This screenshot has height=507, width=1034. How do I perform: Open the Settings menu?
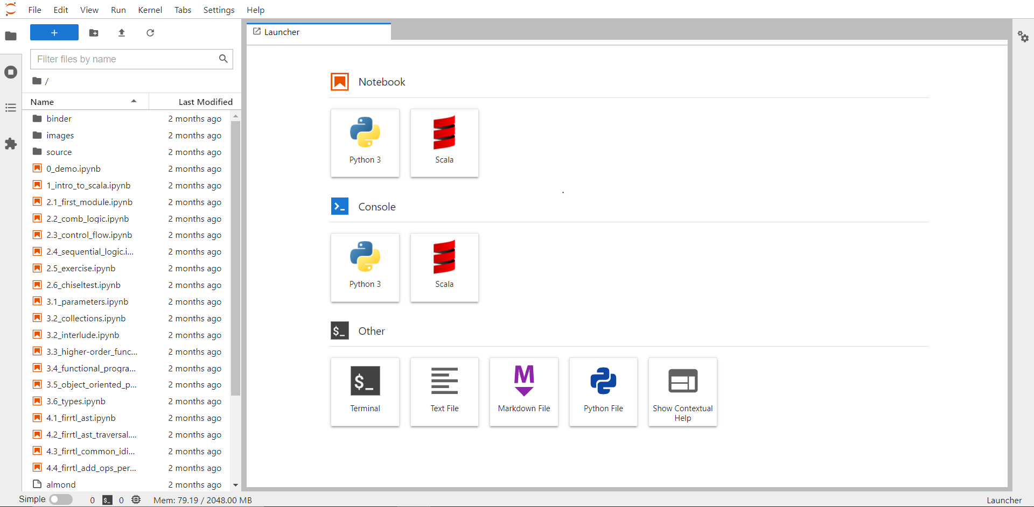pos(219,10)
